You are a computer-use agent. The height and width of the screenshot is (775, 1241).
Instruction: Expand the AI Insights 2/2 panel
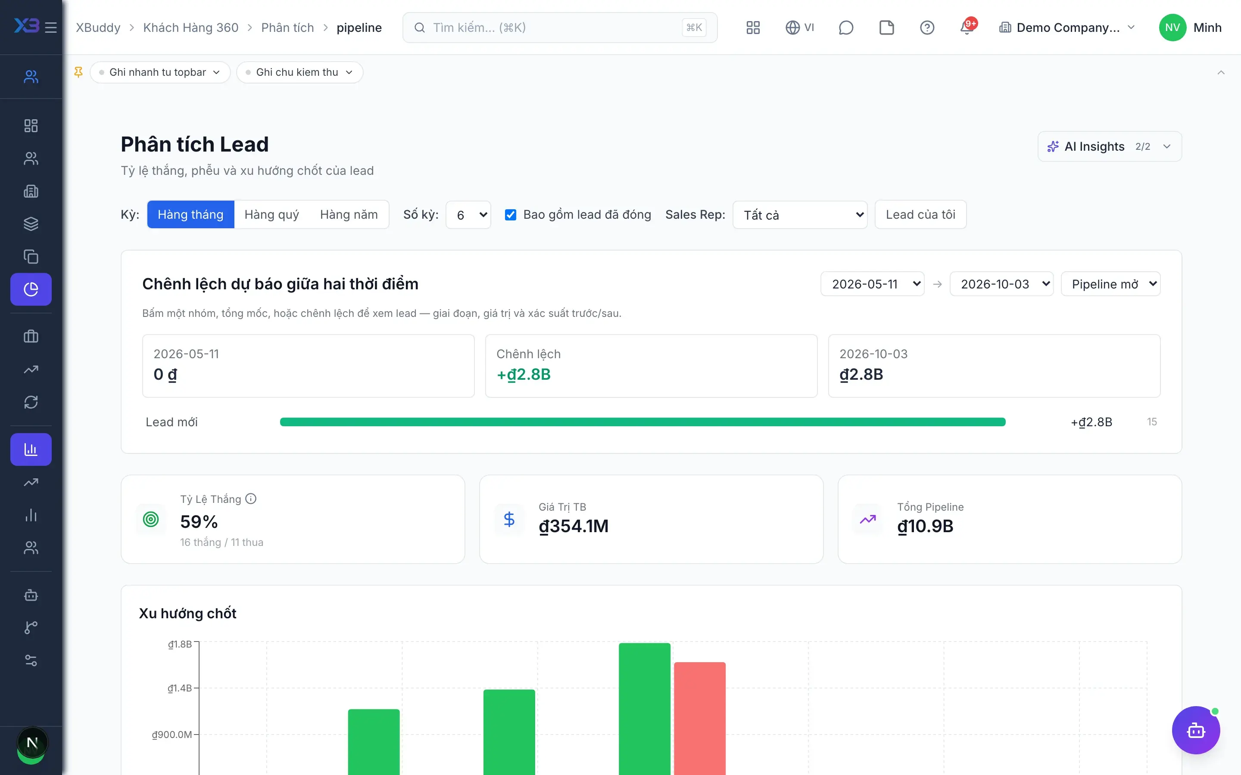(1110, 146)
